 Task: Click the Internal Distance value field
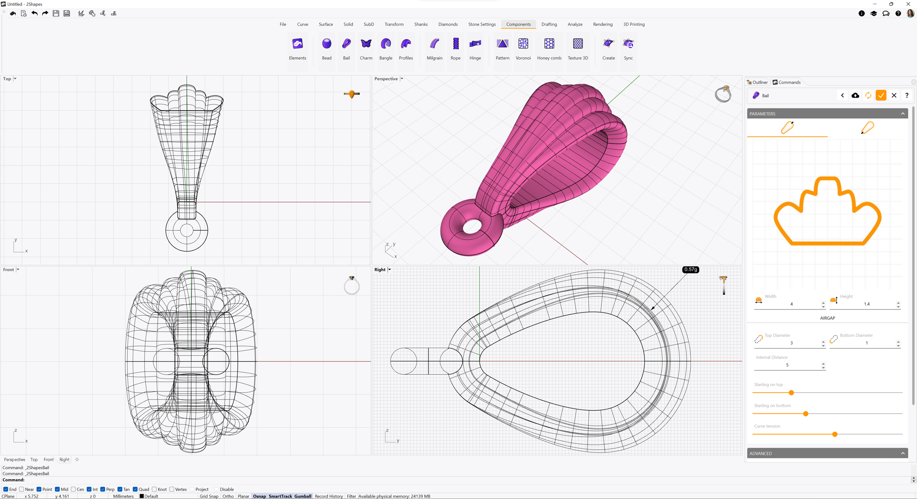coord(787,365)
